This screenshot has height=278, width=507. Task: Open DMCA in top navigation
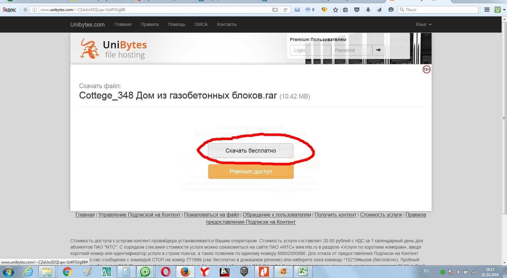201,24
